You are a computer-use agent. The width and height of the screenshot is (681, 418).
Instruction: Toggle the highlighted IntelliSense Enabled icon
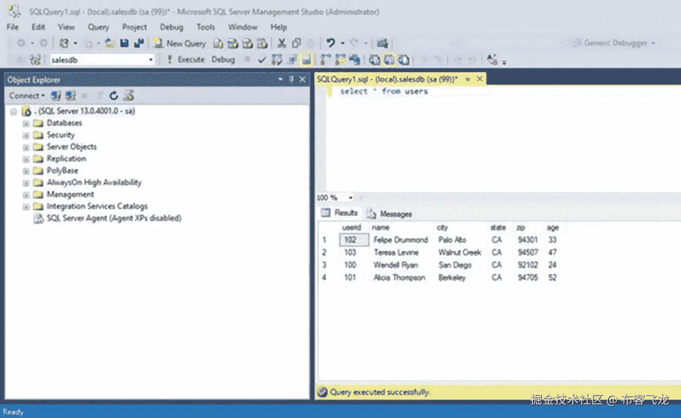point(306,60)
